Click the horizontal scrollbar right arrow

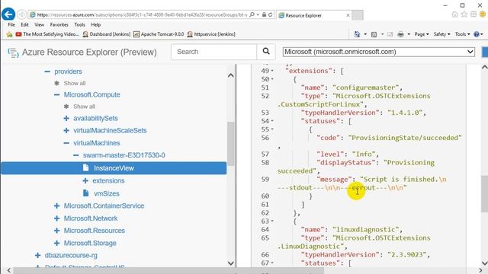coord(480,271)
